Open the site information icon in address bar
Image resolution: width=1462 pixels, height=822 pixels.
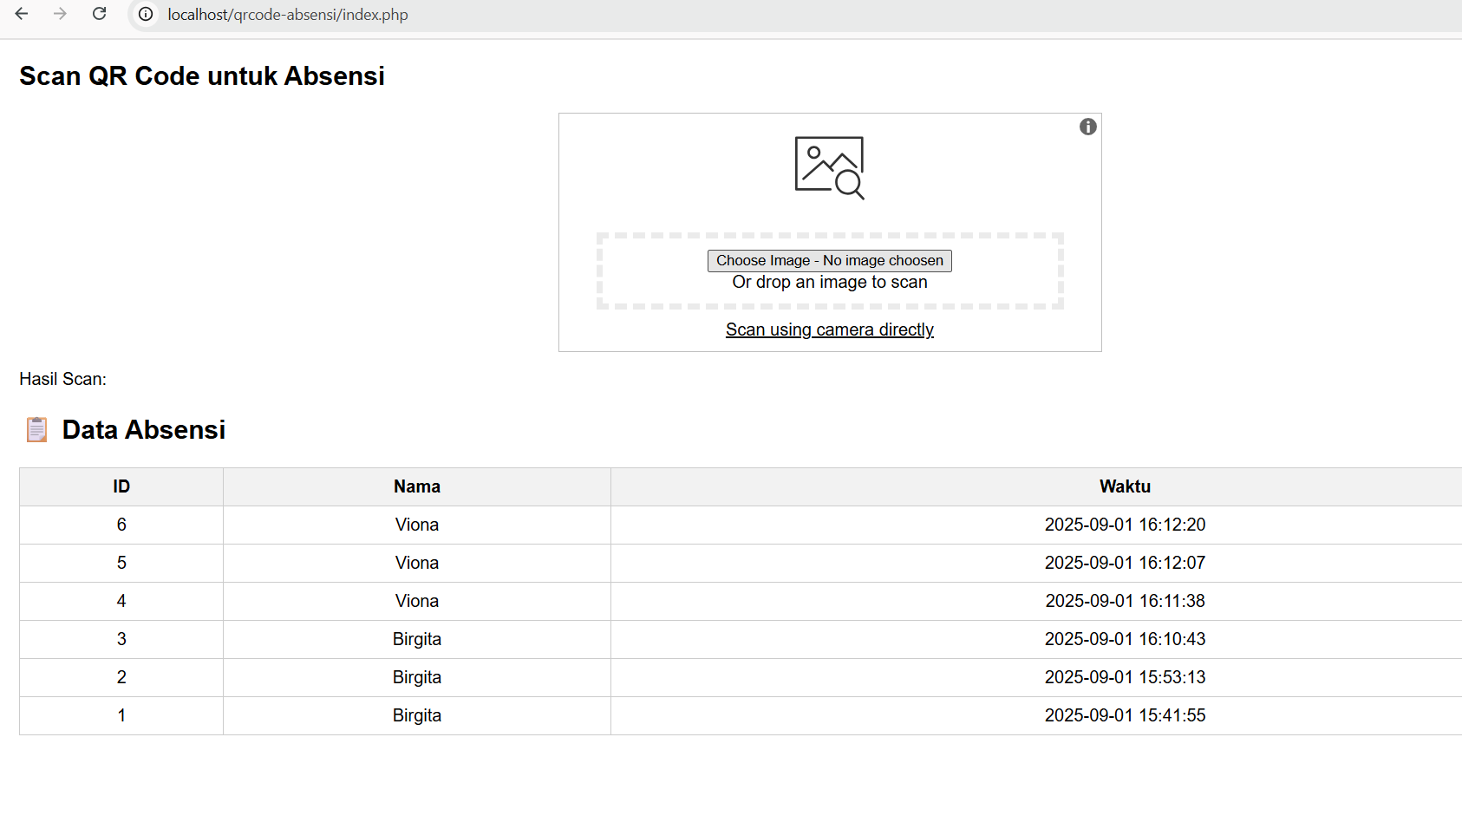click(x=146, y=15)
